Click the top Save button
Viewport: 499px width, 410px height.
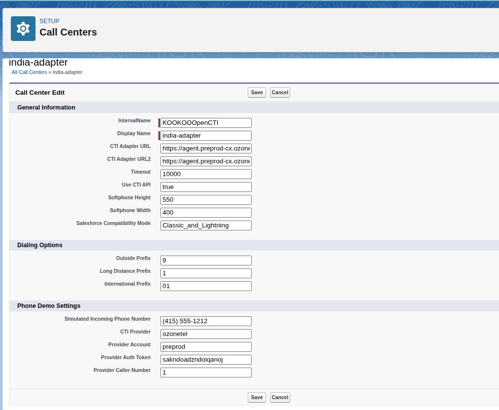[257, 93]
